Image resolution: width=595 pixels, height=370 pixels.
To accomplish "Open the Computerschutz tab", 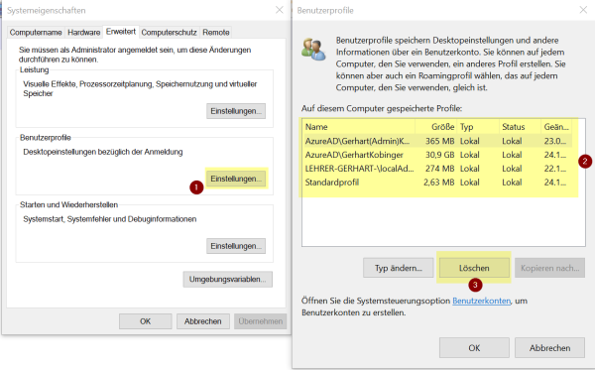I will click(169, 33).
